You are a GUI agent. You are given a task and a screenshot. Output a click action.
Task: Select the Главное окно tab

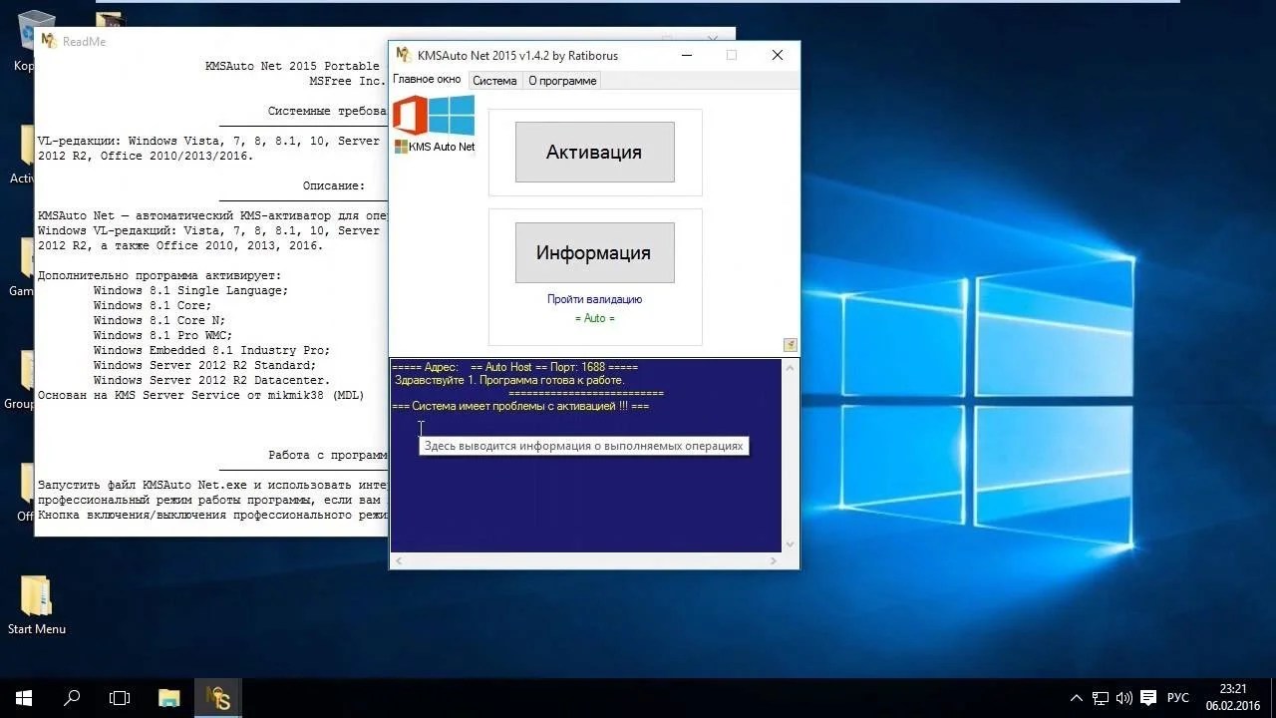[x=427, y=80]
